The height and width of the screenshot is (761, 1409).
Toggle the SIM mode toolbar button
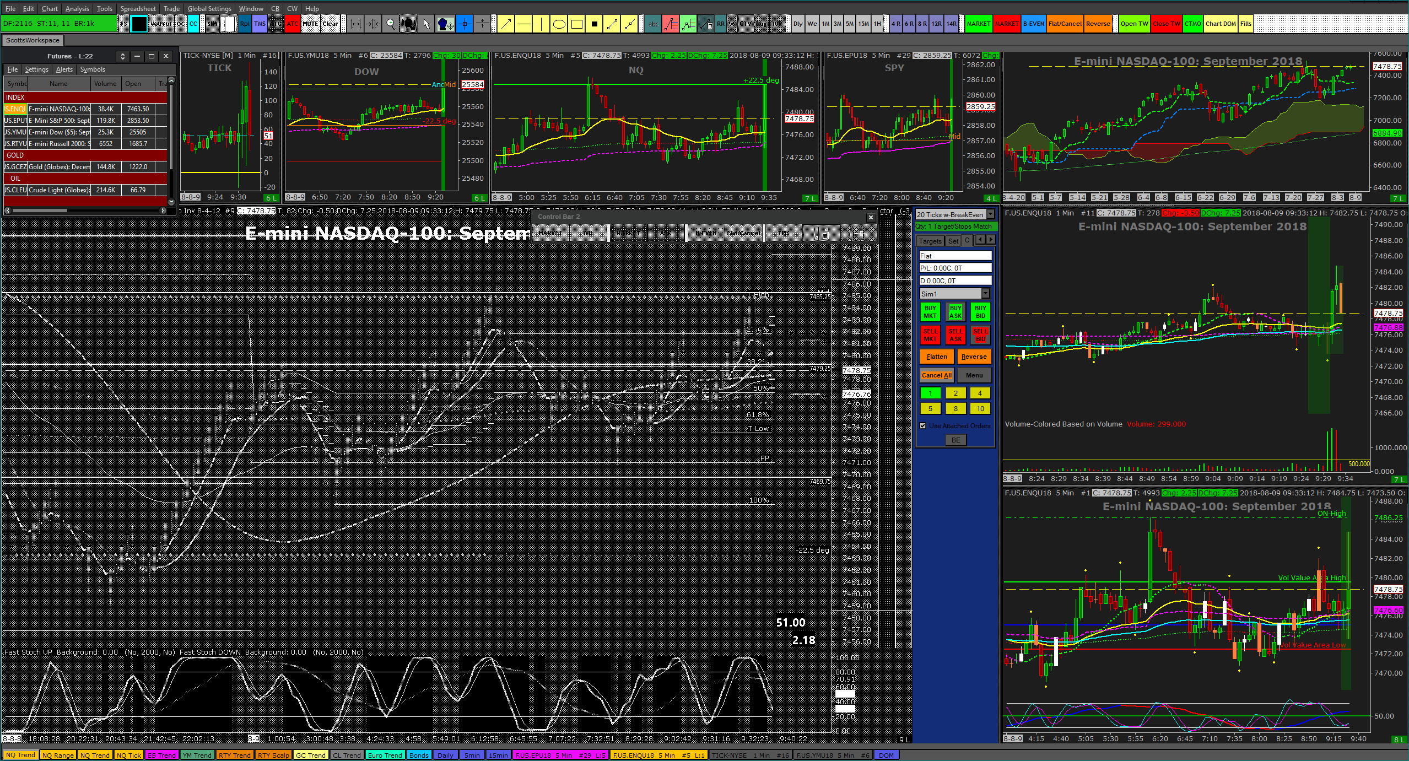pyautogui.click(x=213, y=24)
